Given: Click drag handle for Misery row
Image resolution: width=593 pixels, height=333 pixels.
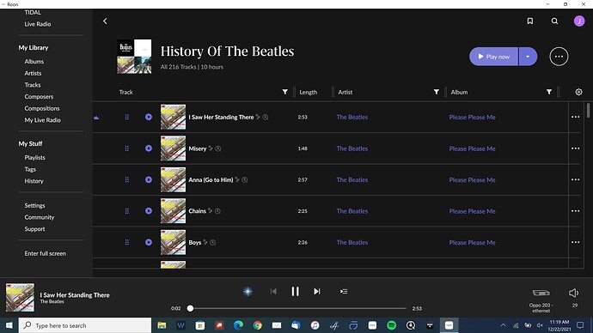Looking at the screenshot, I should pyautogui.click(x=127, y=148).
